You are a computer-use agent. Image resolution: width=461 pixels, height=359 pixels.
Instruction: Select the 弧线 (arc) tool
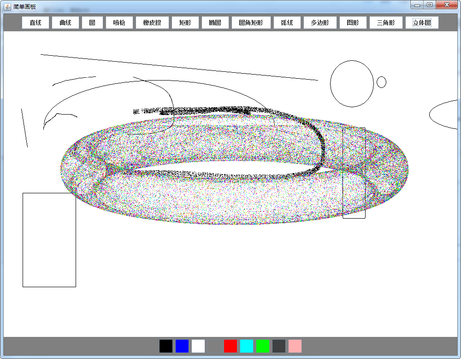[287, 23]
